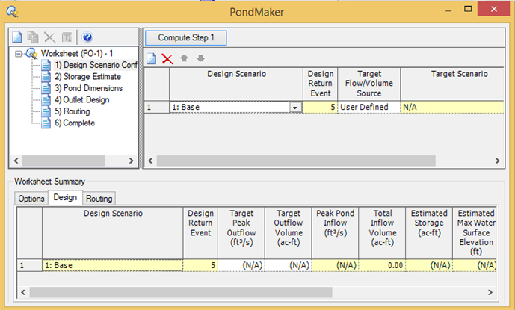This screenshot has height=310, width=515.
Task: Open the Design Scenario '1: Base' dropdown arrow
Action: (x=295, y=108)
